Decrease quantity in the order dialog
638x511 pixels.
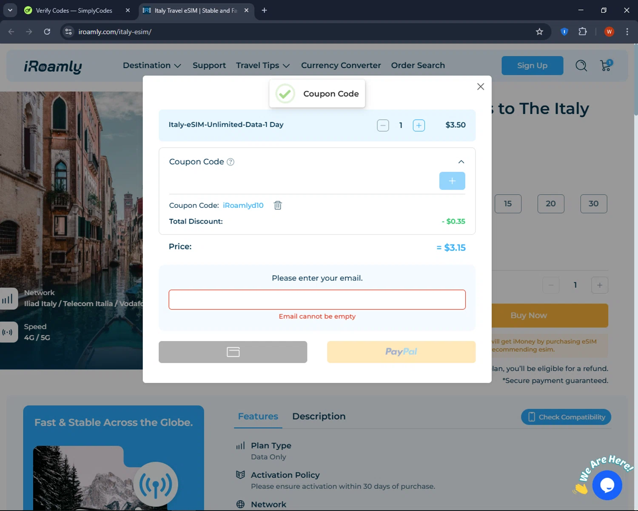click(383, 125)
